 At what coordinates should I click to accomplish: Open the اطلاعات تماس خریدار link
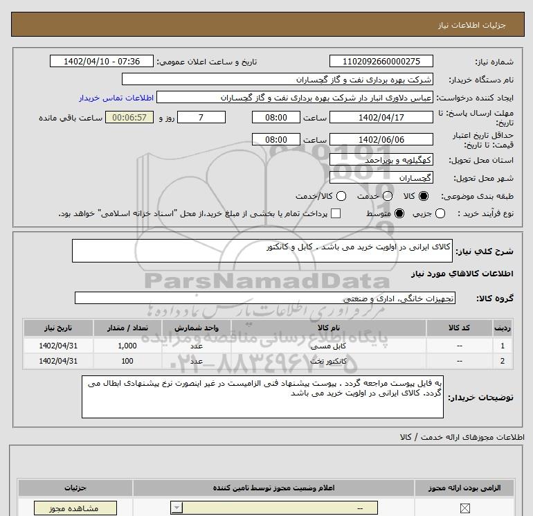coord(116,98)
